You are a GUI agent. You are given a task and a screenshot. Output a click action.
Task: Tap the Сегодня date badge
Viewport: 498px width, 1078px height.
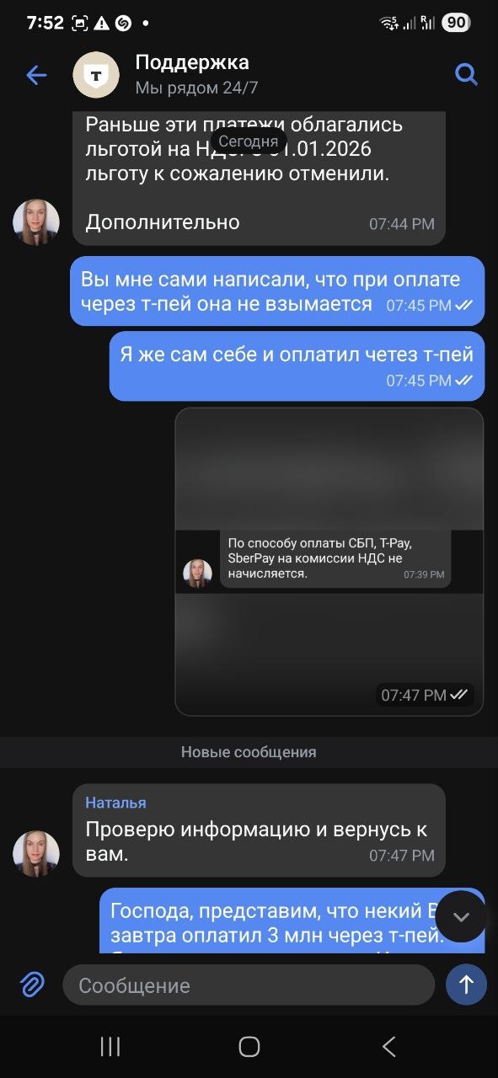click(x=249, y=141)
